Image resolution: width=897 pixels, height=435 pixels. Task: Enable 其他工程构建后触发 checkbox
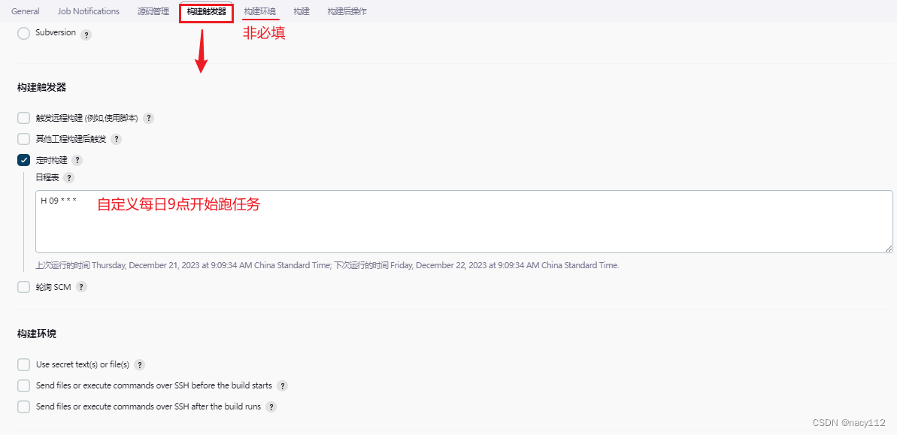[23, 139]
